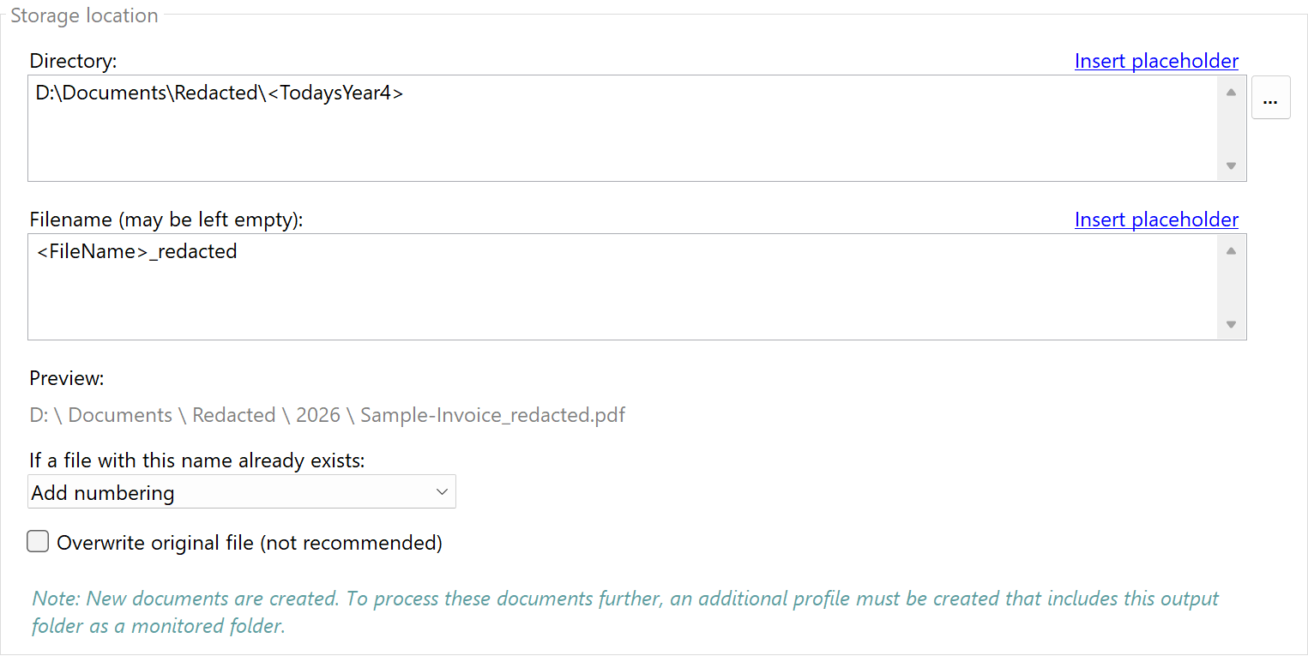
Task: Enable "Overwrite original file (not recommended)"
Action: point(38,541)
